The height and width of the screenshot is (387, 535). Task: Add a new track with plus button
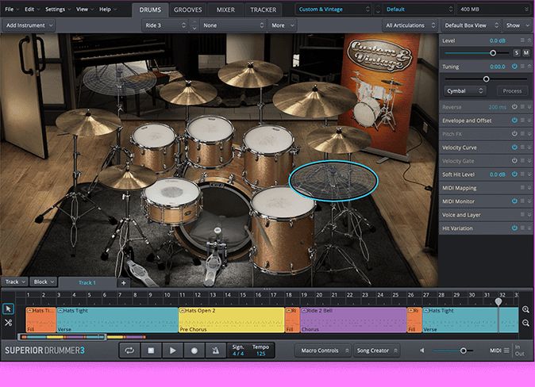point(124,282)
